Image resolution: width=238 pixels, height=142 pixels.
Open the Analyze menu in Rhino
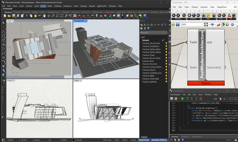pyautogui.click(x=83, y=6)
